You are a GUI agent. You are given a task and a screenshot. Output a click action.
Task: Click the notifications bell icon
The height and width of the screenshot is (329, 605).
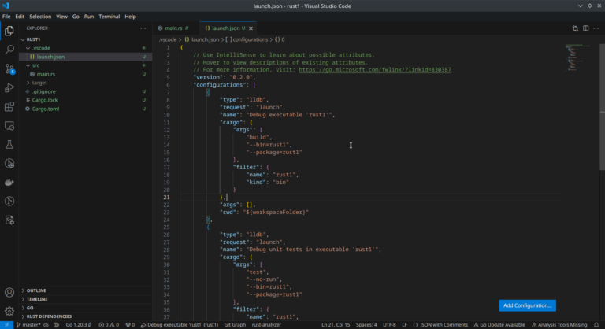pos(596,325)
